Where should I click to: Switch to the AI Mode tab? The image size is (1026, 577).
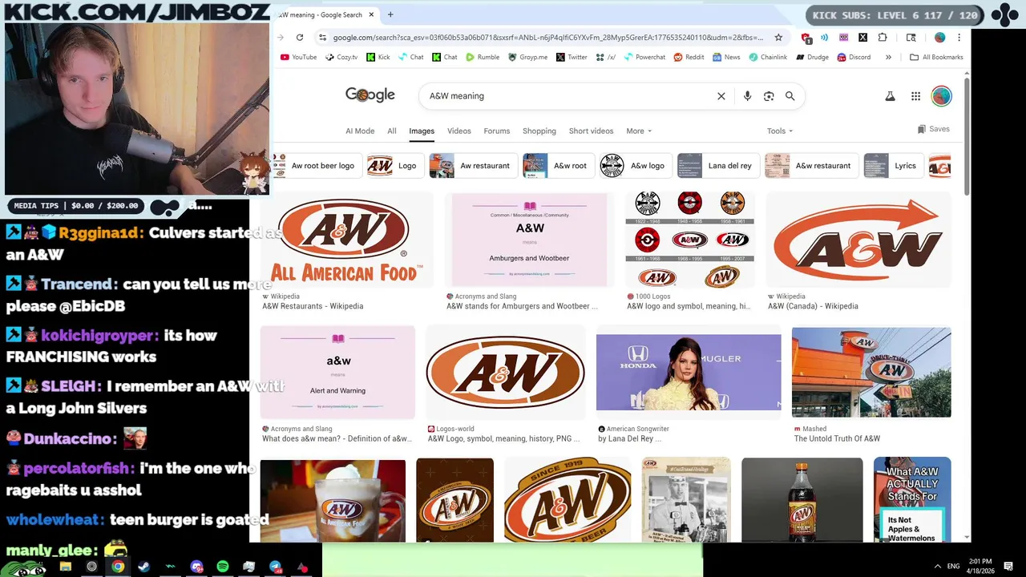point(360,131)
